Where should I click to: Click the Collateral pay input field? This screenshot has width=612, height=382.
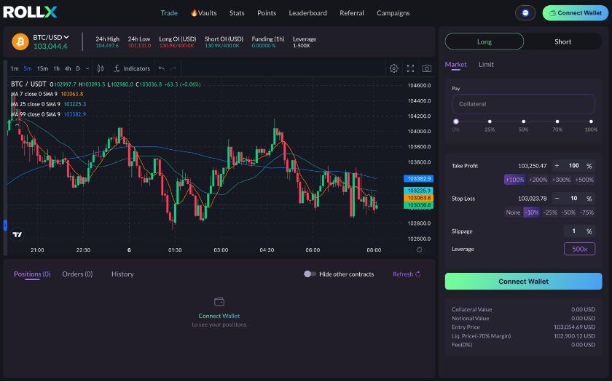pyautogui.click(x=523, y=104)
